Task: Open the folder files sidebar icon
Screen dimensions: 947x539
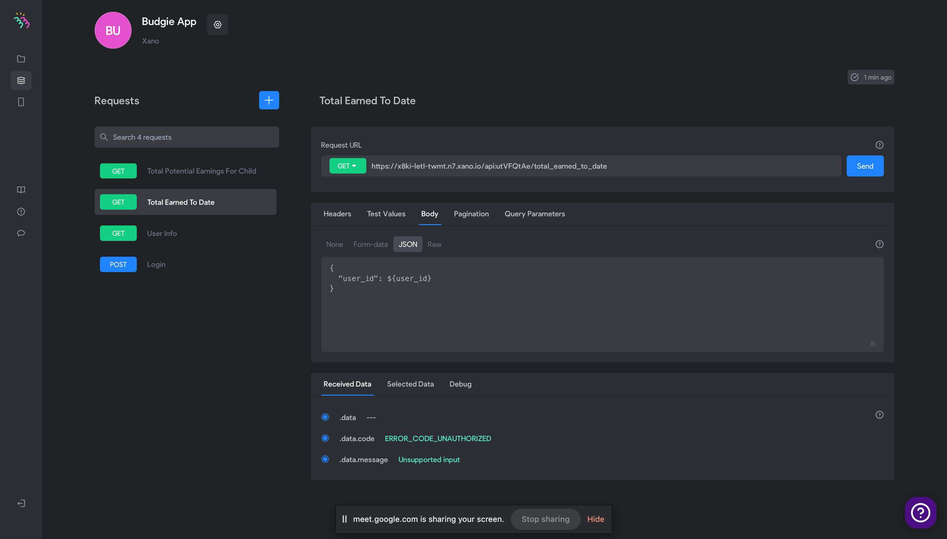Action: 21,59
